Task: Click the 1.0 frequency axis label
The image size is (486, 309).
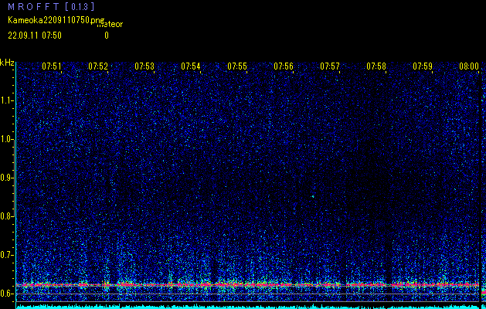Action: 6,139
